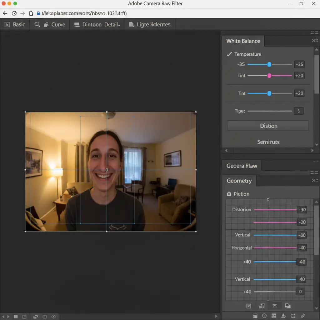Viewport: 320px width, 320px height.
Task: Click the circular icon in bottom-right toolbar
Action: pos(264,316)
